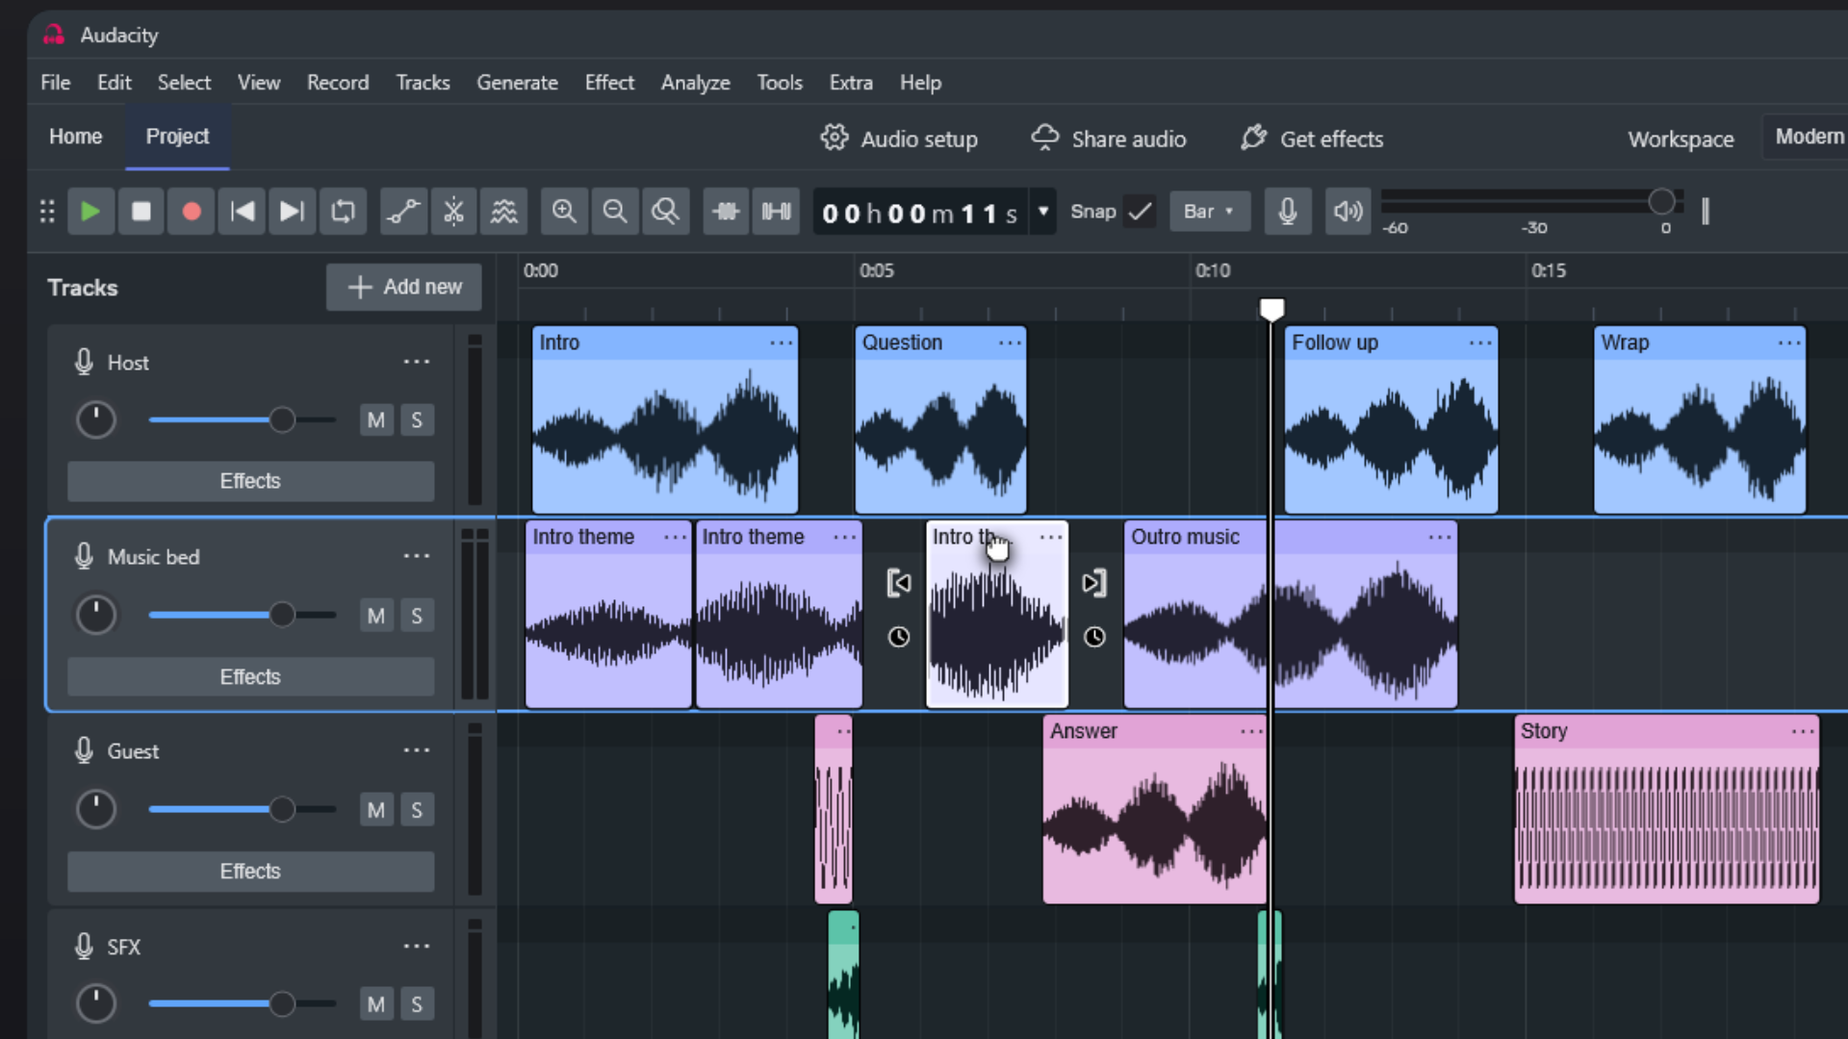Adjust the Music bed volume slider

(x=282, y=615)
